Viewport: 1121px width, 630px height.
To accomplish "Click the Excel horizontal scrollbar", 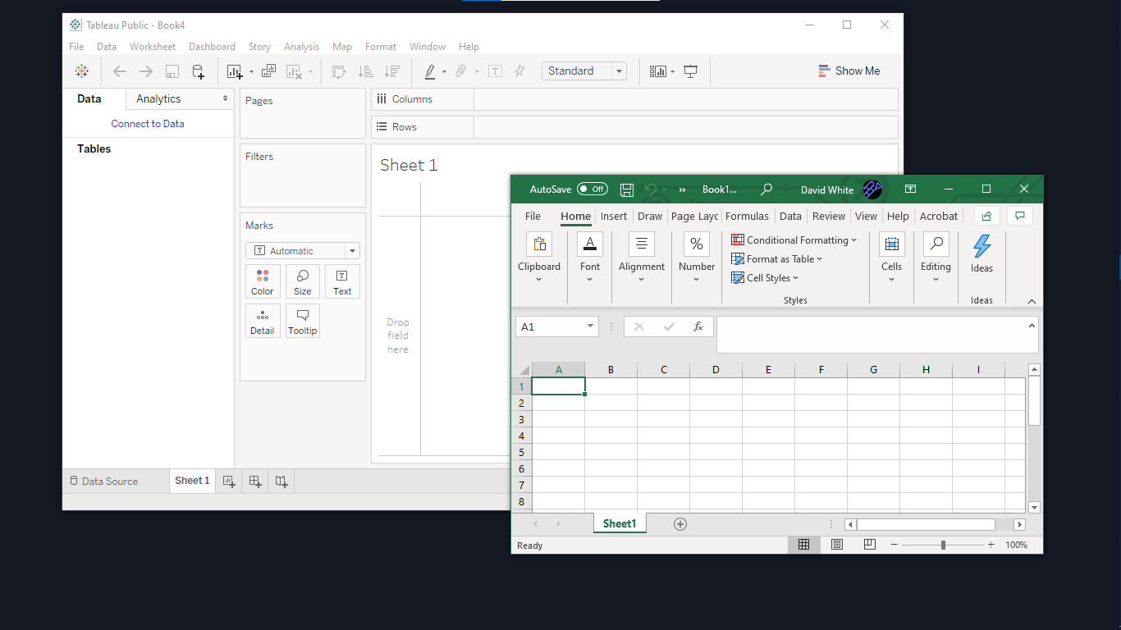I will 936,524.
